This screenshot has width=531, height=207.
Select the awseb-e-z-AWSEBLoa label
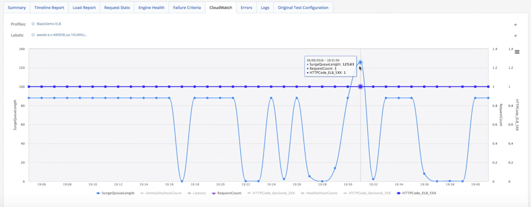(62, 35)
